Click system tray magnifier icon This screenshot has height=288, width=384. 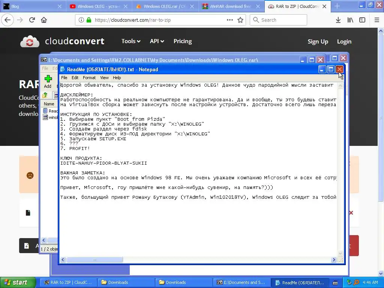[356, 282]
